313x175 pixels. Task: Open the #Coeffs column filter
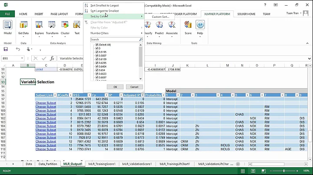tap(71, 95)
